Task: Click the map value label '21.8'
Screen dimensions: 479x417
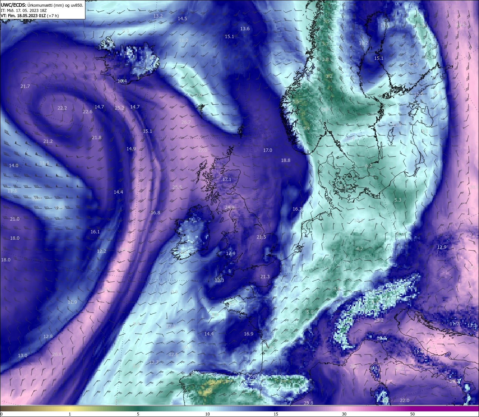Action: (97, 138)
